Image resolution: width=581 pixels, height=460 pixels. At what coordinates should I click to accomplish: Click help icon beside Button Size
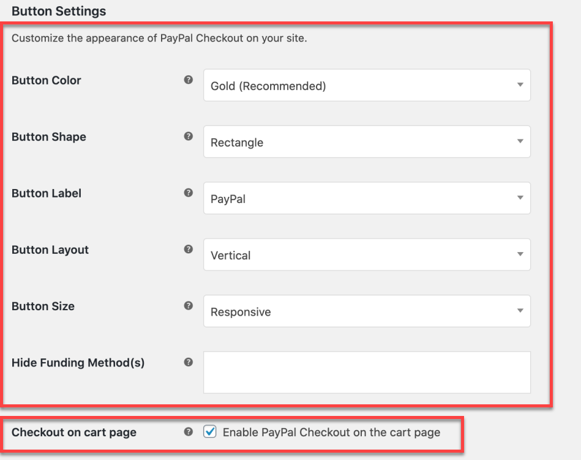click(x=188, y=305)
